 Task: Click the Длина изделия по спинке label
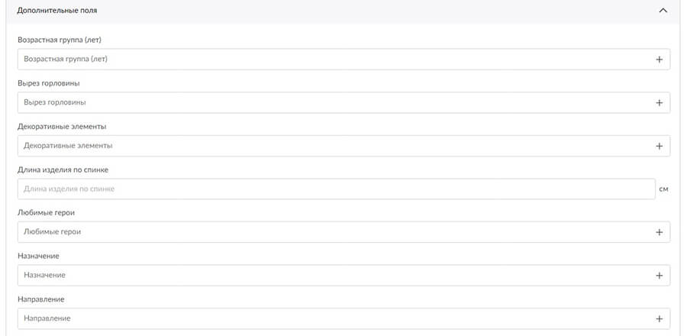(67, 169)
